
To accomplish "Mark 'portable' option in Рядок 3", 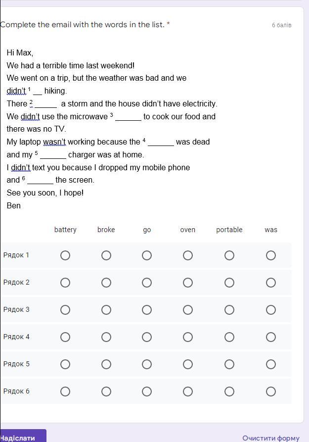I will (x=229, y=310).
